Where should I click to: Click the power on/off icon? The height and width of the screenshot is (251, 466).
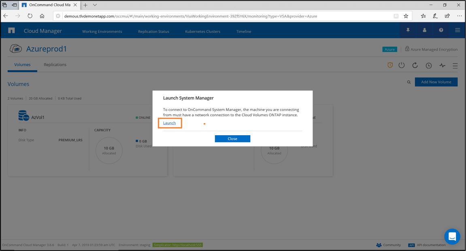[401, 65]
